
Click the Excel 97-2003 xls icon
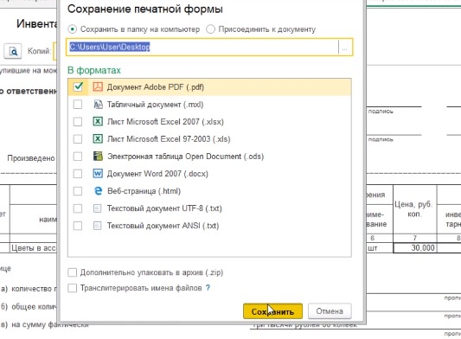[98, 138]
